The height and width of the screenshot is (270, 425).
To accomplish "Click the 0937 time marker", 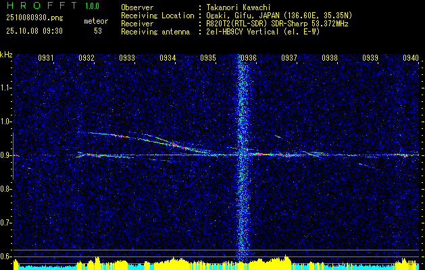I will coord(289,57).
